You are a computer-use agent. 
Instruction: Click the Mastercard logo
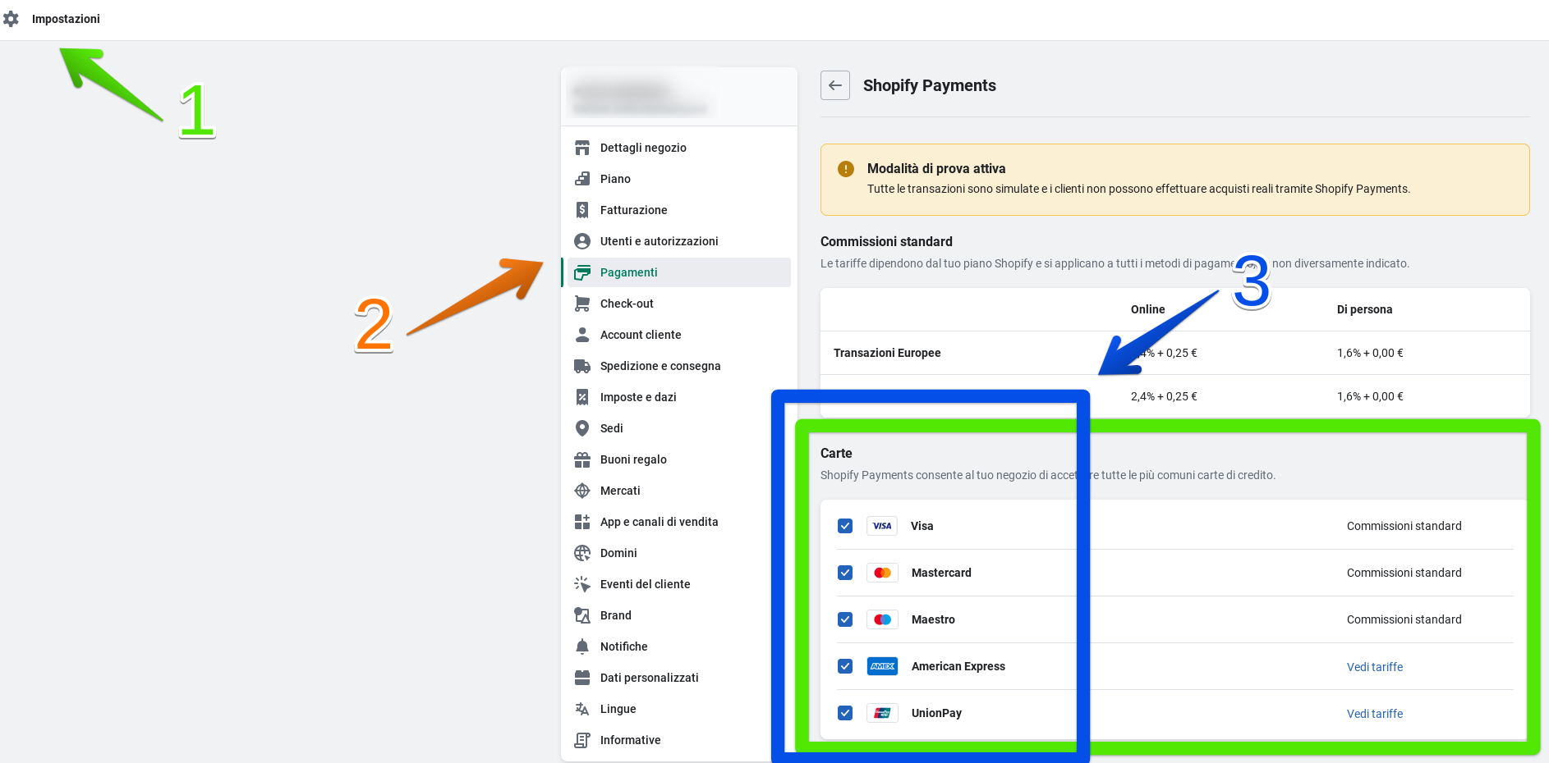click(x=882, y=573)
